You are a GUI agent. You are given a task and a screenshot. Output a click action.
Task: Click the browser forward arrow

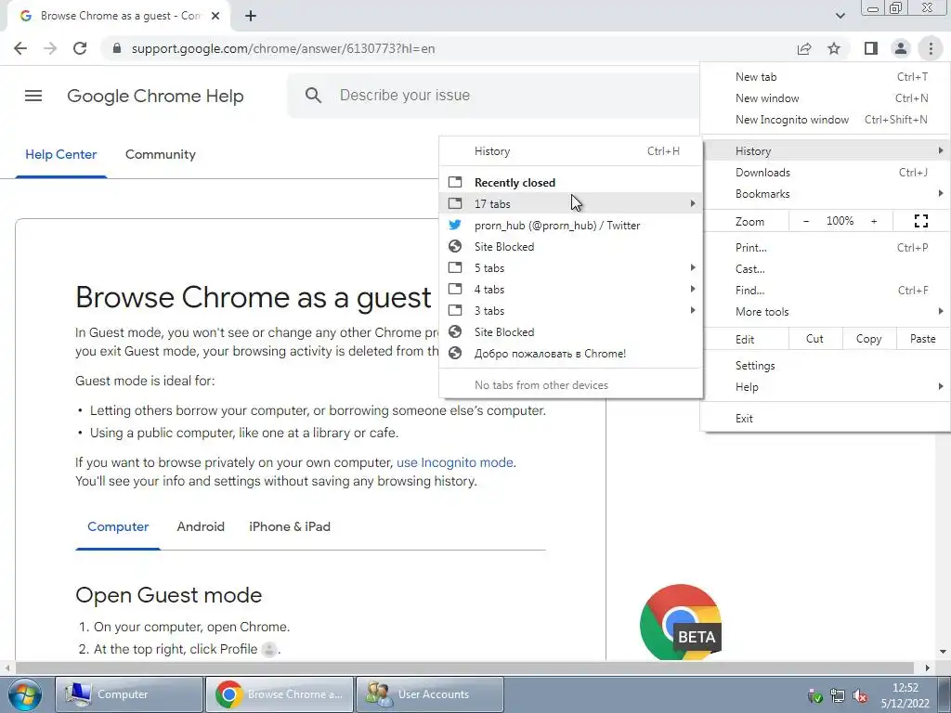(50, 48)
